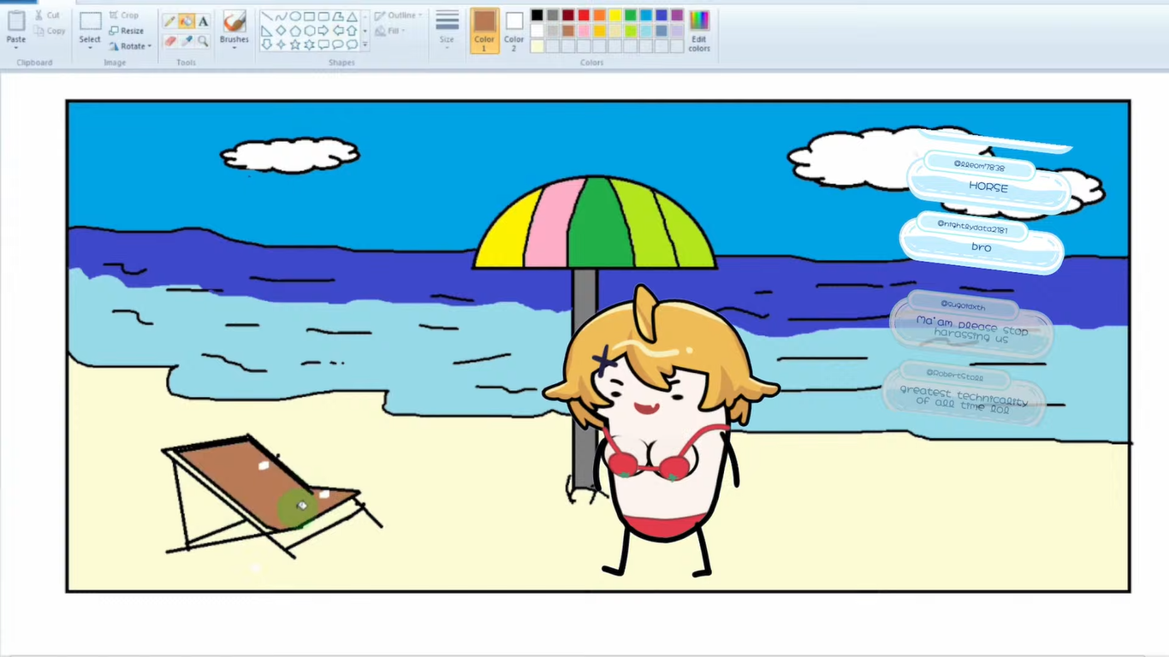Pick the dark gray color swatch

click(x=552, y=15)
